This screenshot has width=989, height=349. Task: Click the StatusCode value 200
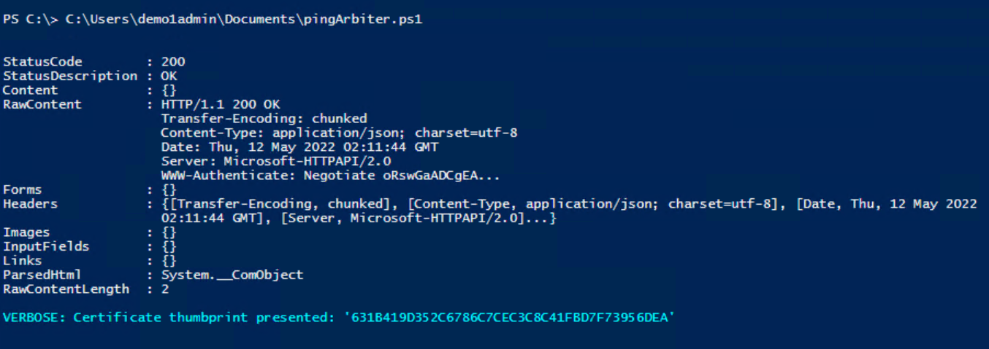(x=173, y=62)
